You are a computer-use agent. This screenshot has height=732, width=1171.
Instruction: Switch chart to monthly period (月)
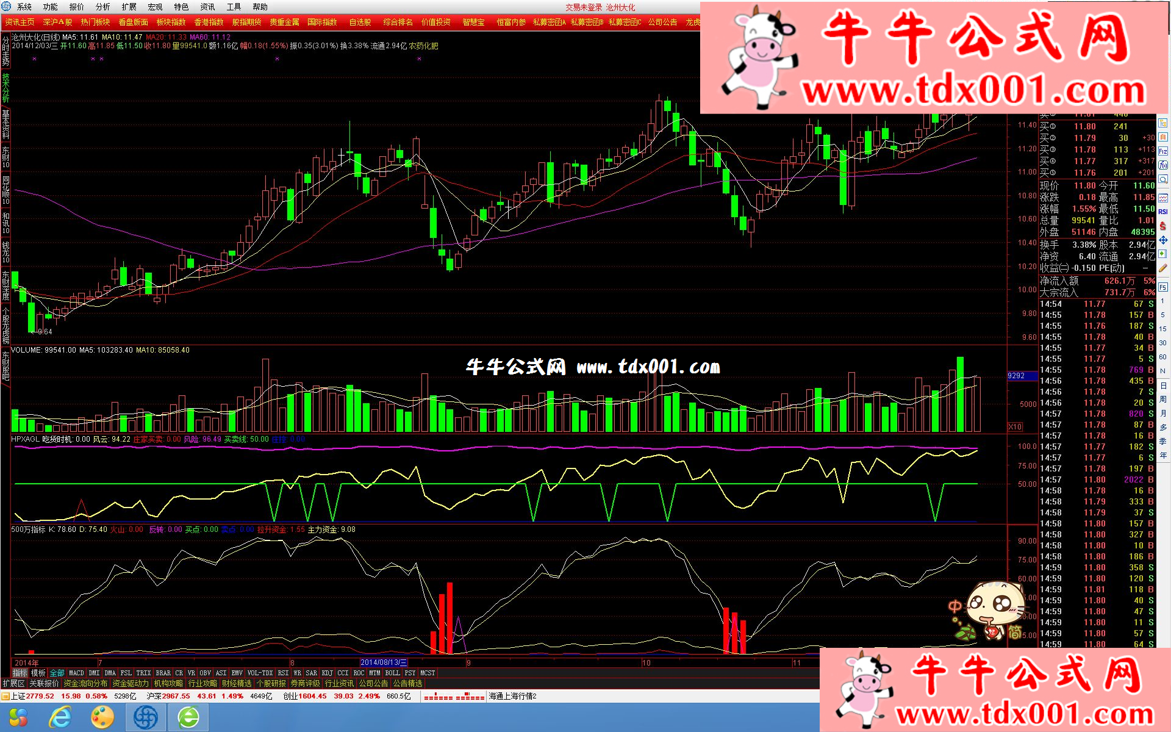(1163, 414)
